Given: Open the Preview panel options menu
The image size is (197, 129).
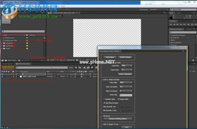Looking at the screenshot, I should [194, 21].
